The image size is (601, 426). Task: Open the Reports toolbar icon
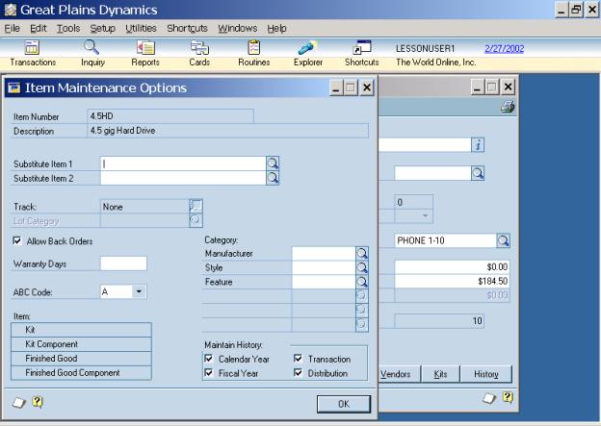(145, 48)
